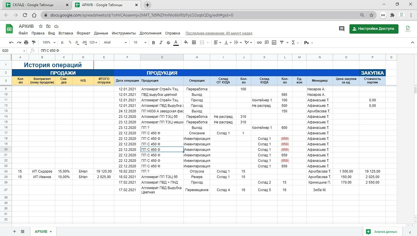The height and width of the screenshot is (236, 417).
Task: Click the Анализ данных explore button
Action: [382, 232]
